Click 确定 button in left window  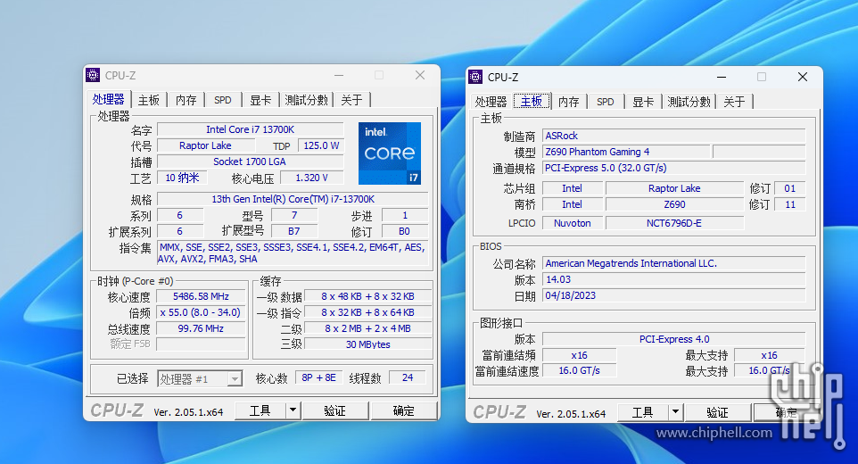pyautogui.click(x=404, y=410)
